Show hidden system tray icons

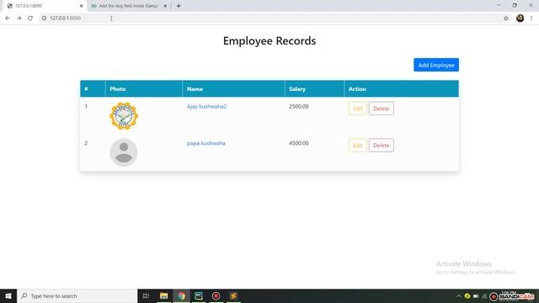click(458, 295)
